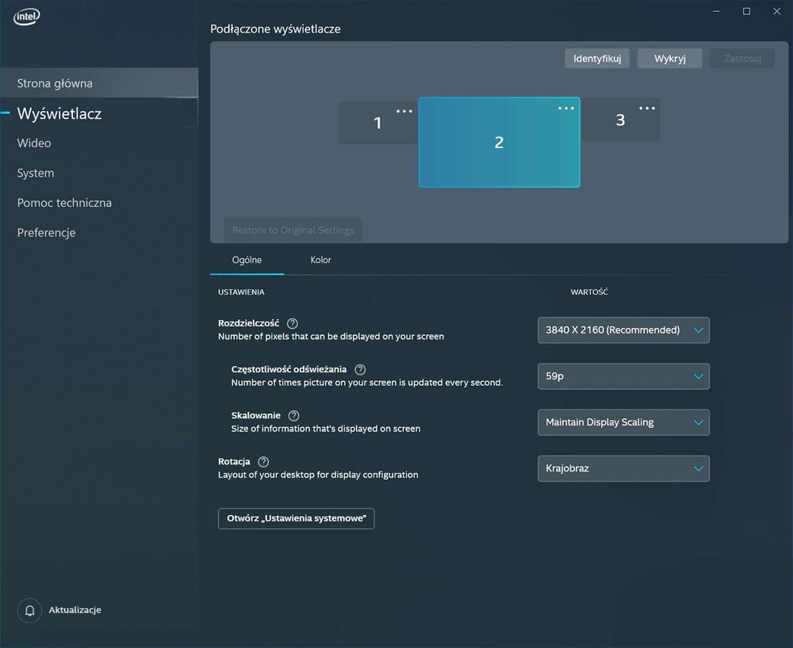The height and width of the screenshot is (648, 793).
Task: Click the Wykryj button
Action: point(669,59)
